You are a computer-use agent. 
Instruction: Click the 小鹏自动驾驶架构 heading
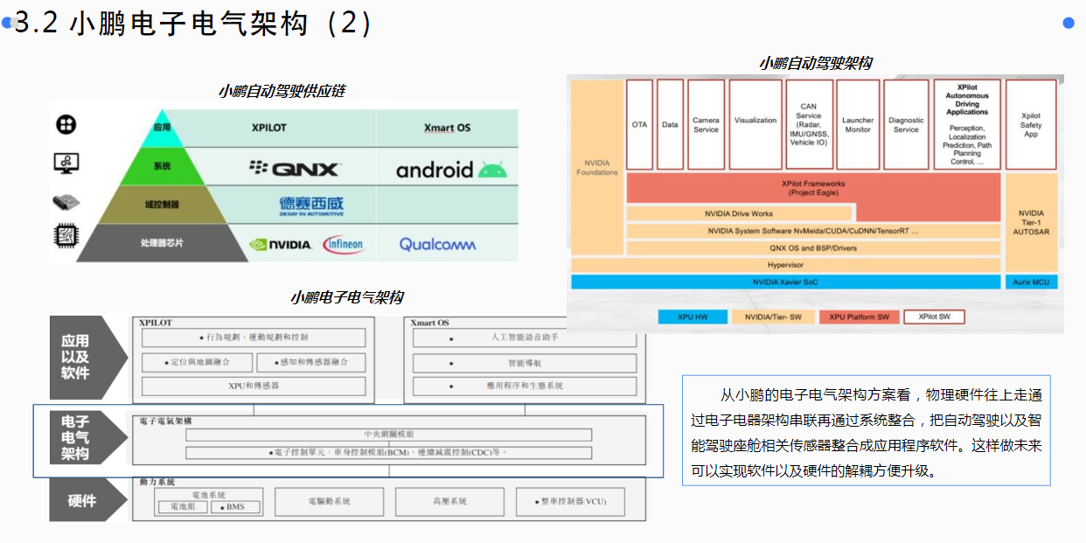pyautogui.click(x=815, y=63)
